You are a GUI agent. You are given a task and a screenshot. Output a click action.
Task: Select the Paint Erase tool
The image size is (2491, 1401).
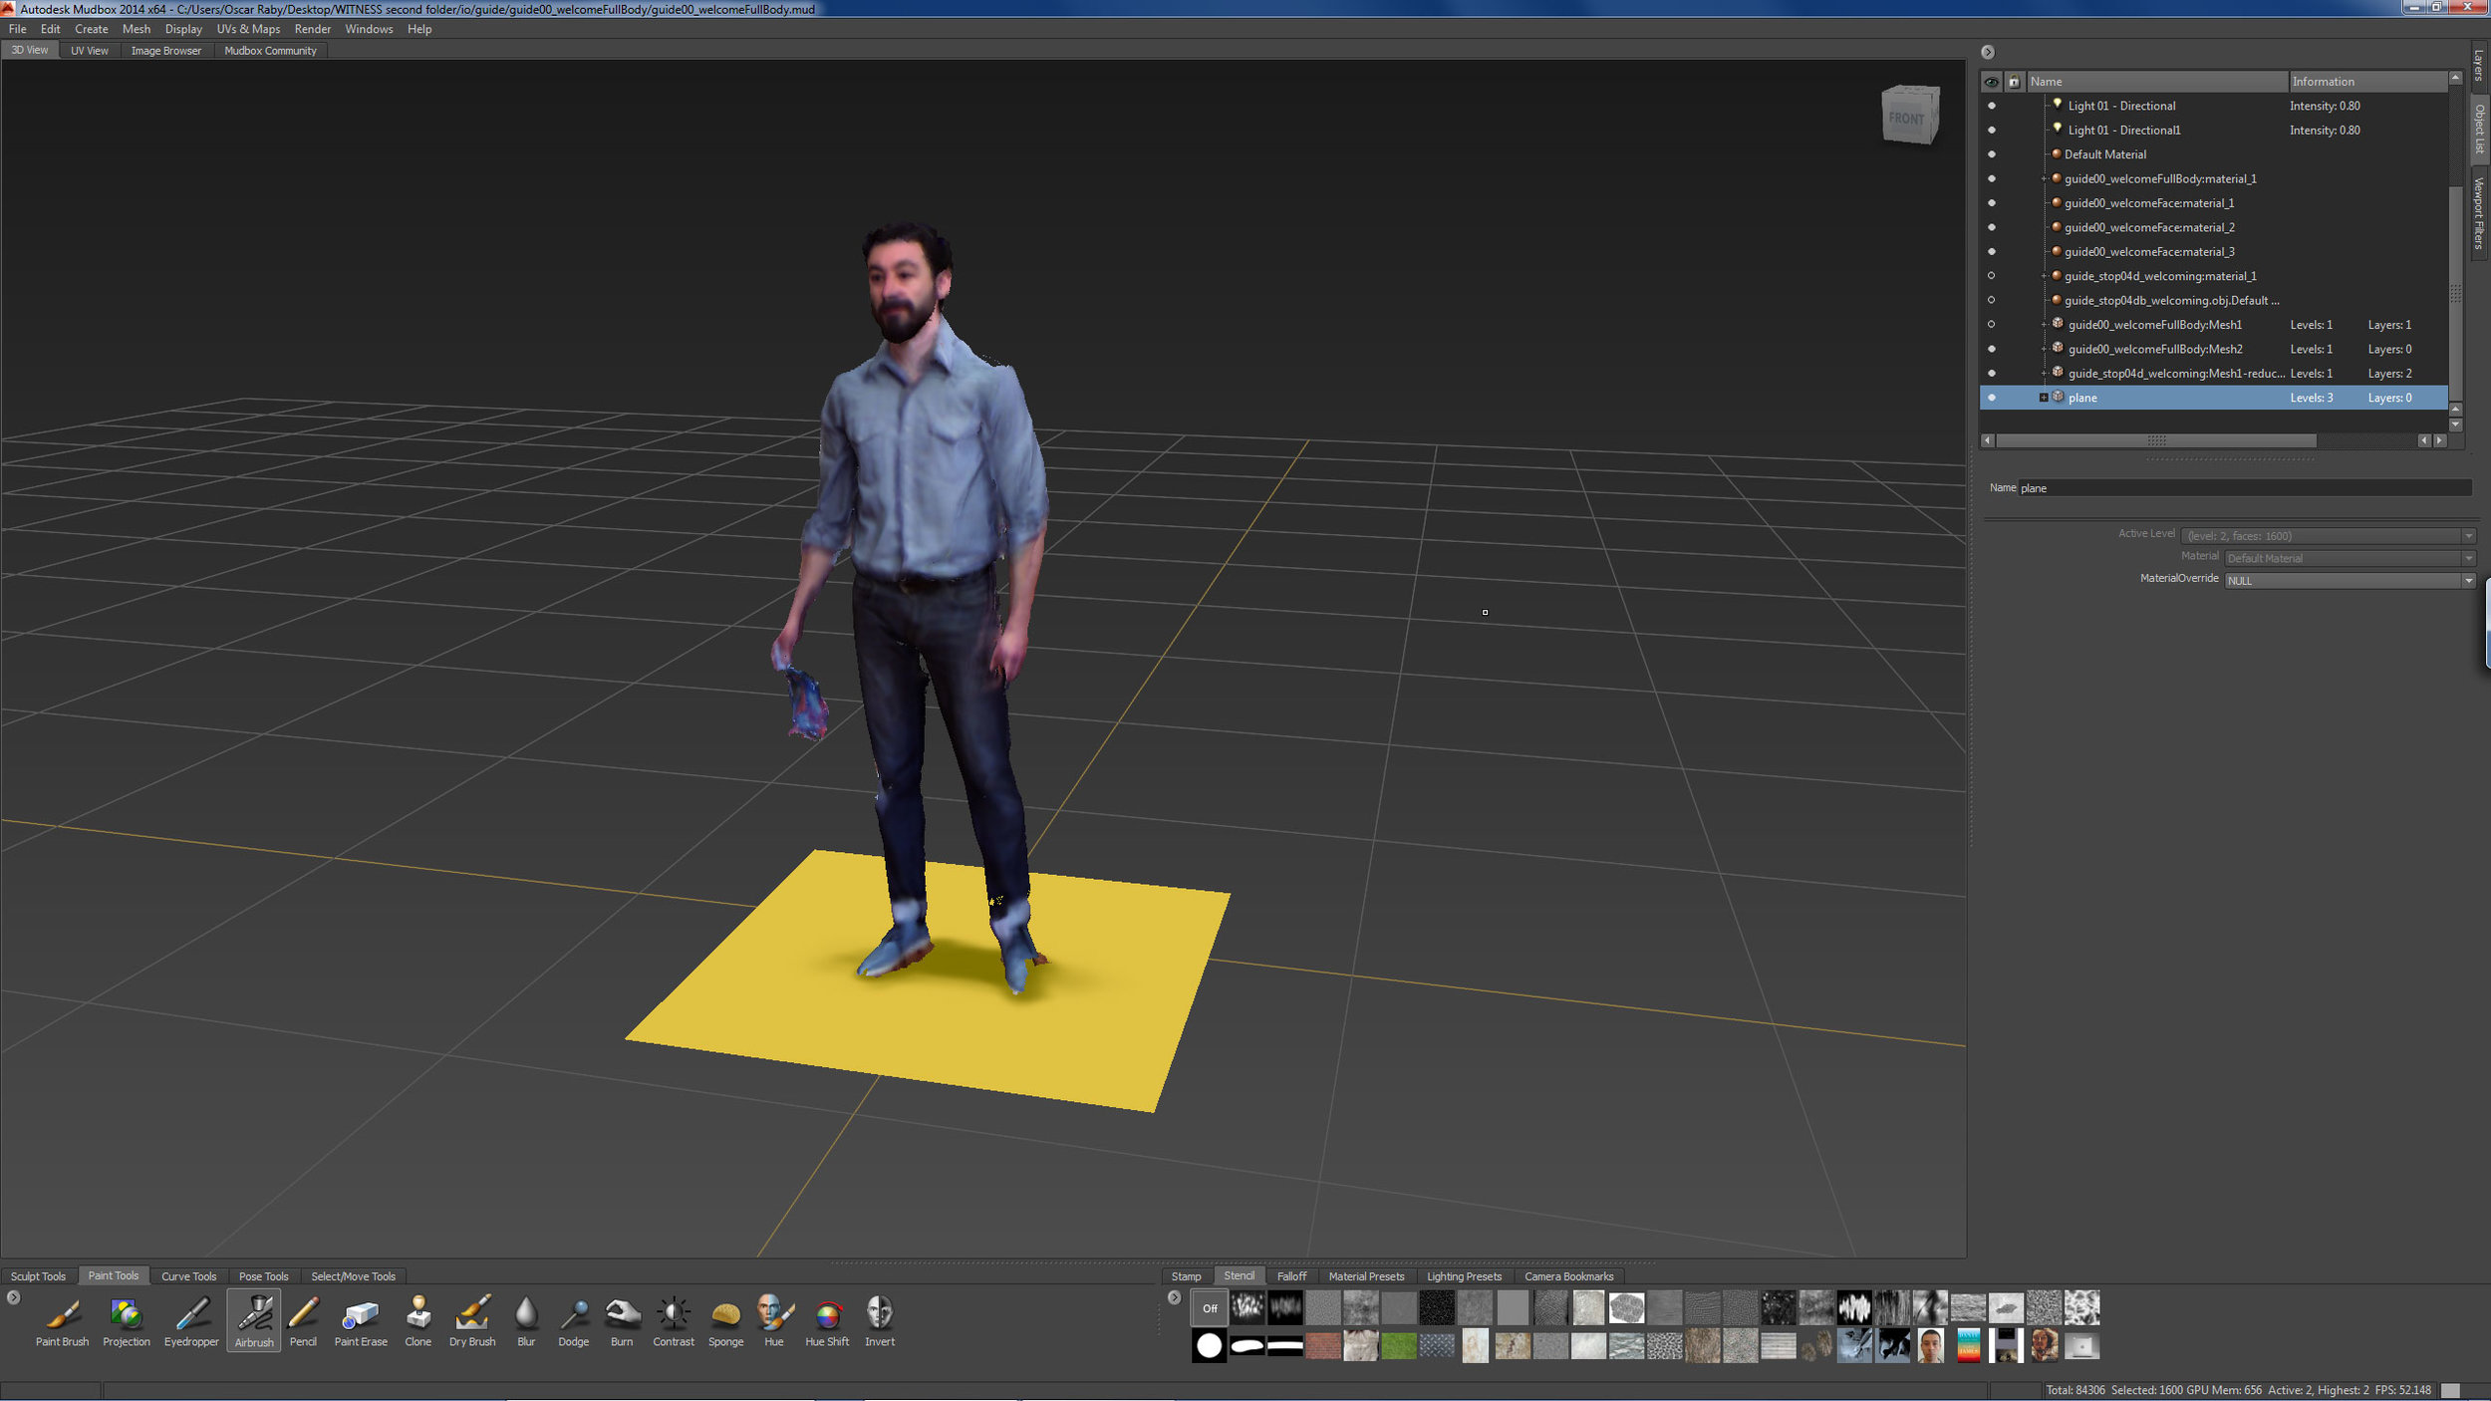click(x=361, y=1321)
